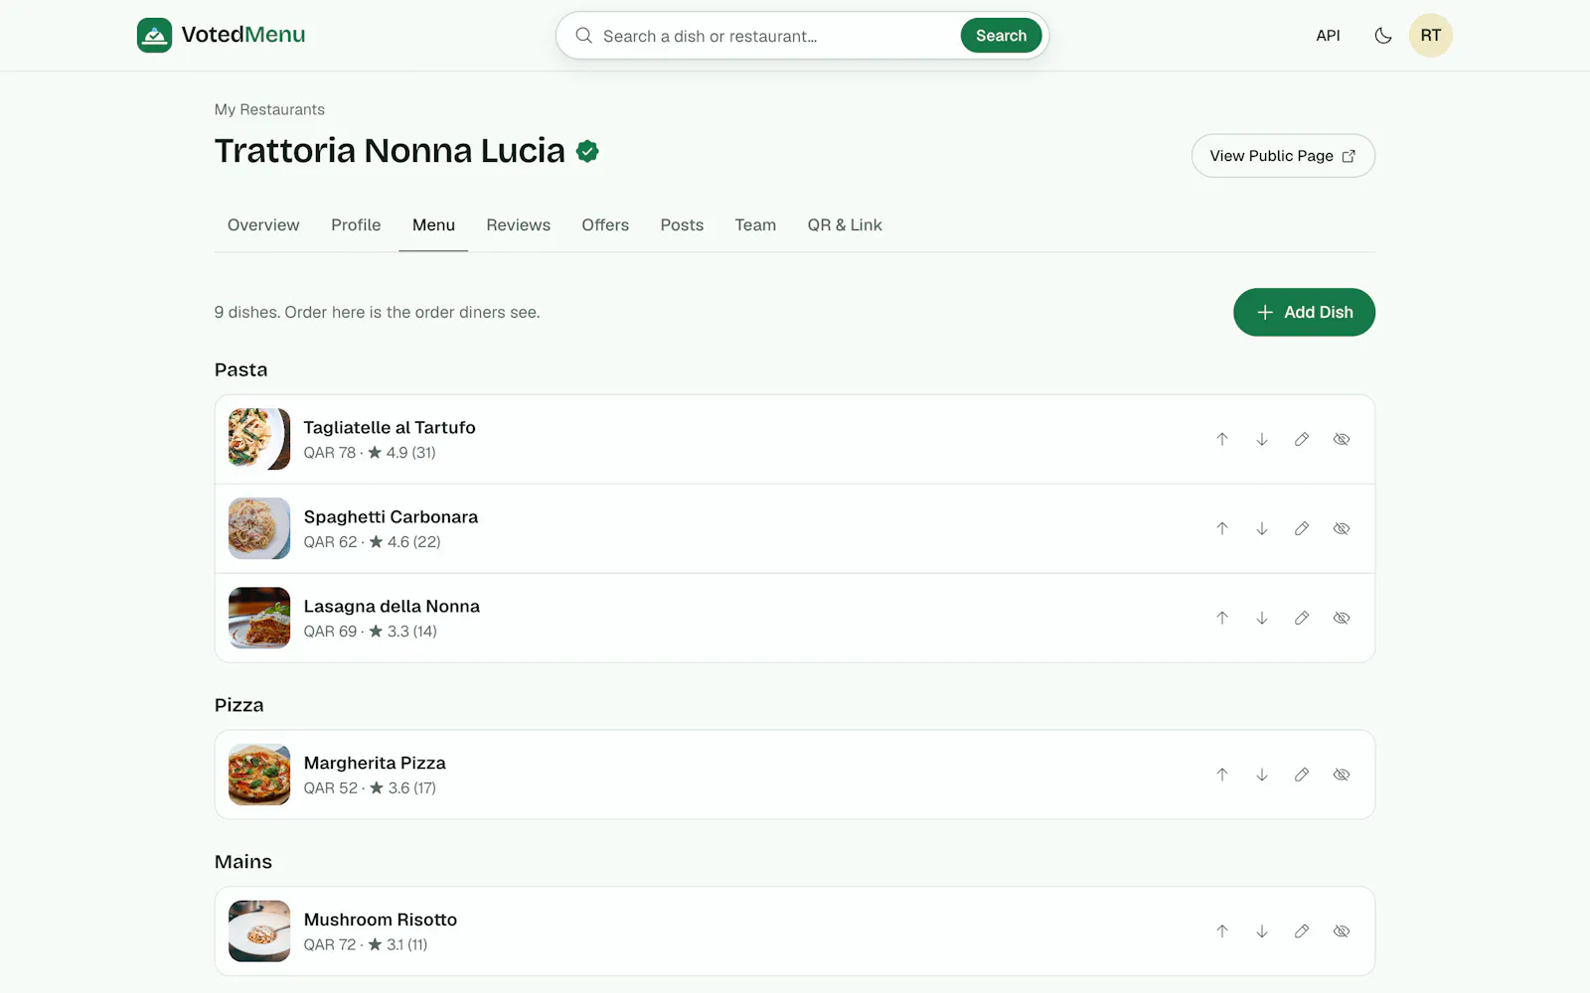Switch to the Profile tab
This screenshot has height=993, width=1590.
(x=356, y=225)
